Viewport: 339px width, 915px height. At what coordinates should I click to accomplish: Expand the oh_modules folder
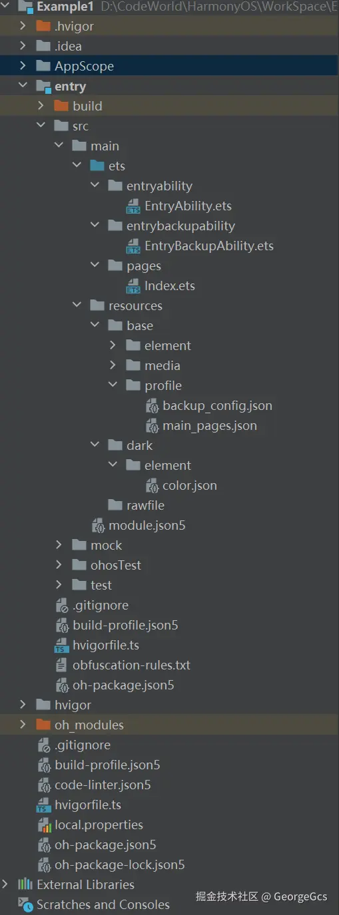(x=23, y=725)
